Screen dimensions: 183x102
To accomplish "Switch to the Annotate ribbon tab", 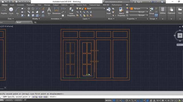I will click(x=20, y=5).
